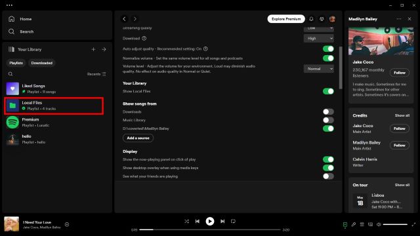Add I Need Your Love to Liked Songs
Viewport: 420px width, 236px height.
point(67,224)
